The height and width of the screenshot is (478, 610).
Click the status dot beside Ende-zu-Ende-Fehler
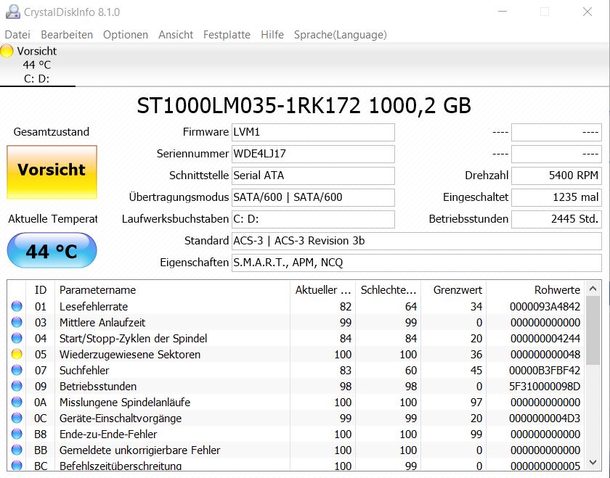17,434
